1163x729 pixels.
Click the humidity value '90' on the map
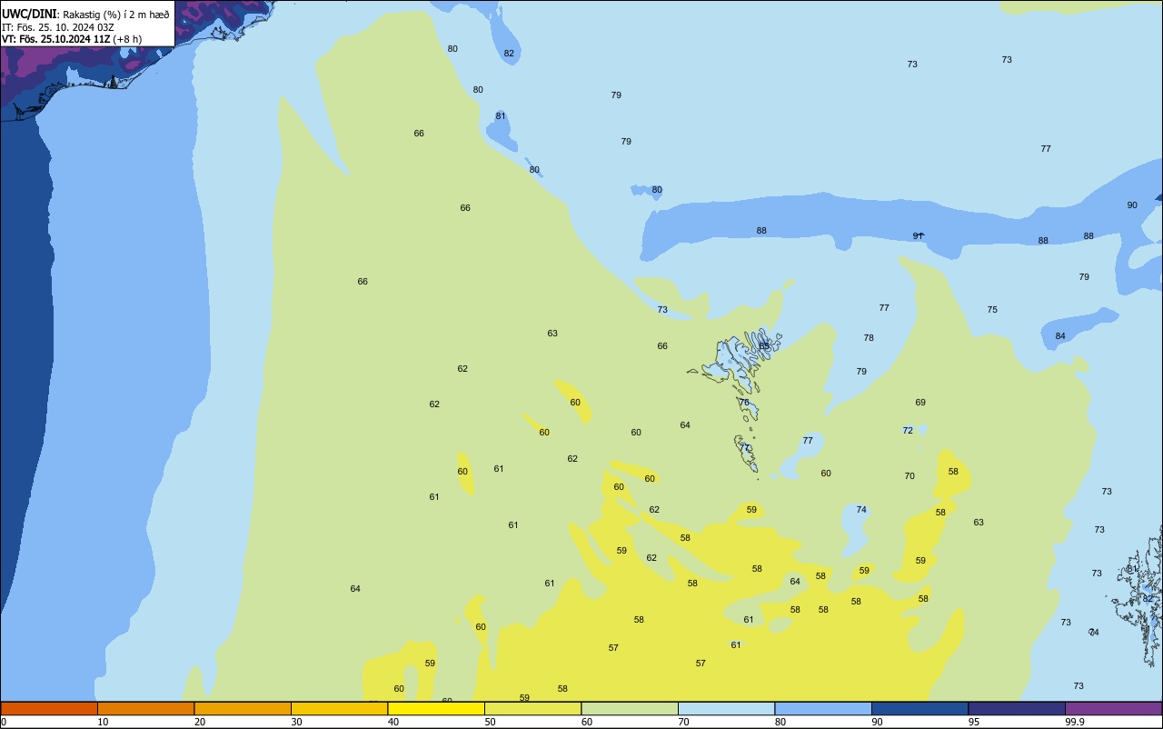tap(1132, 205)
